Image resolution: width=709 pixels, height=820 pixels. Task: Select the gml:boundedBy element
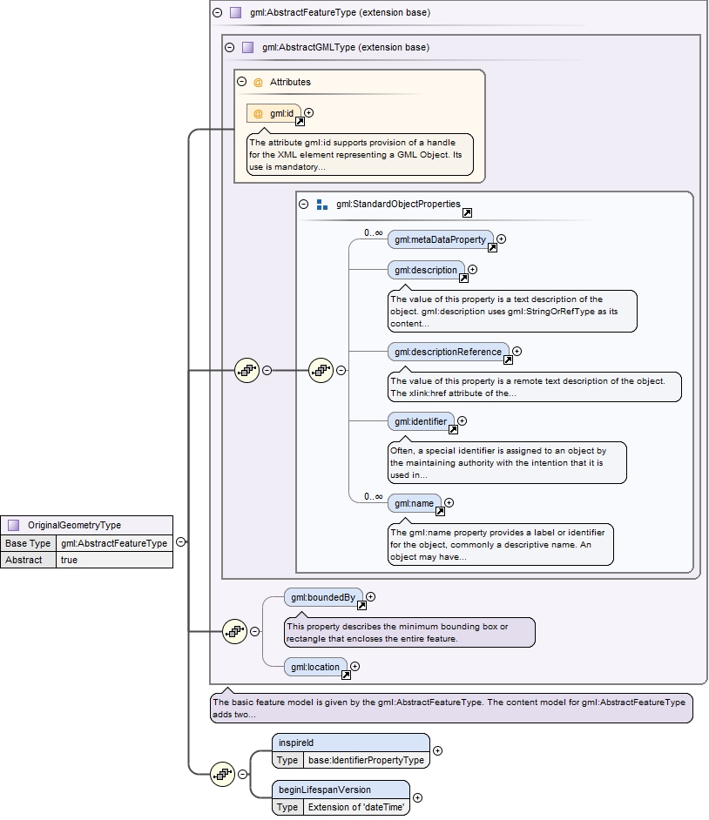323,597
